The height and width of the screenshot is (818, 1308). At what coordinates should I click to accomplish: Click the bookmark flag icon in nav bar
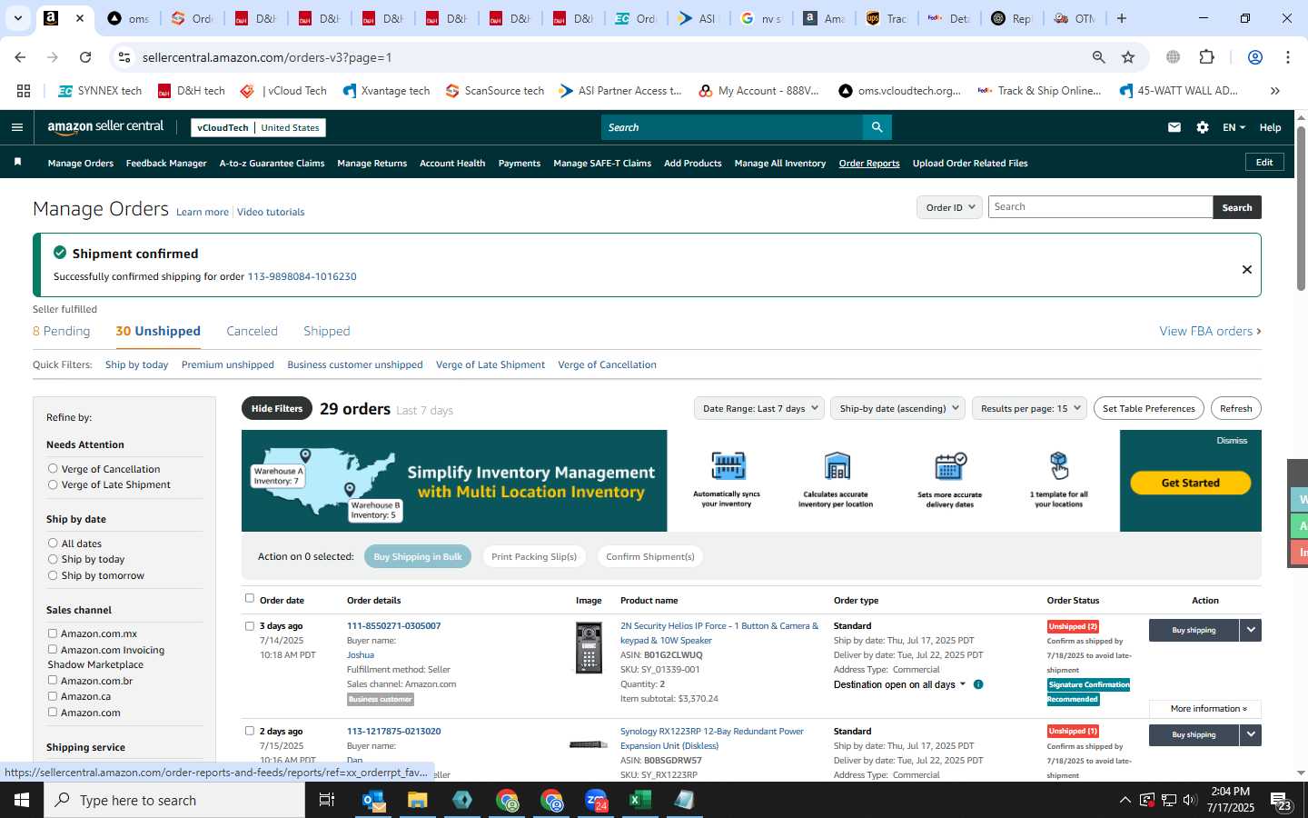(x=17, y=163)
